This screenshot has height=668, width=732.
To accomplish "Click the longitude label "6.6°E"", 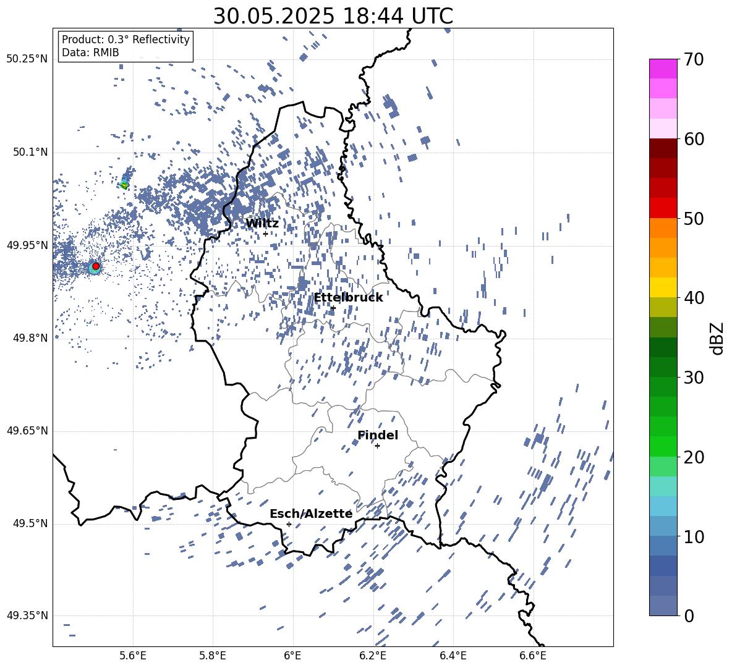I will coord(533,656).
